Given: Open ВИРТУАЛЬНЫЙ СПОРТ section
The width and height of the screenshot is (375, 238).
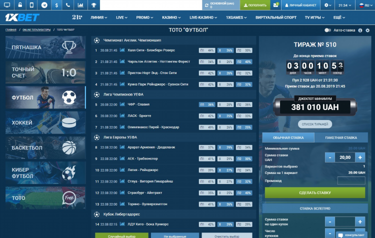Looking at the screenshot, I should pyautogui.click(x=276, y=17).
